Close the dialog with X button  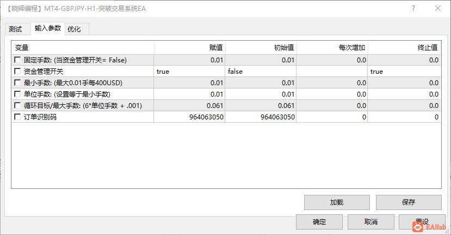pos(438,8)
